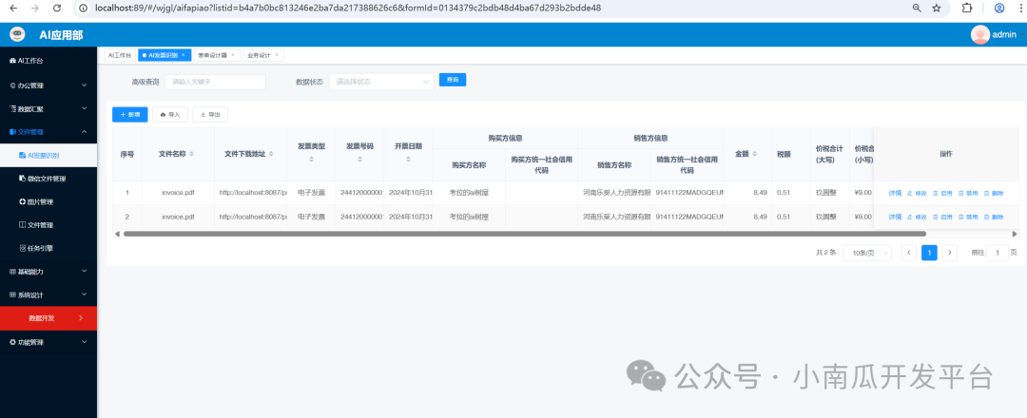This screenshot has width=1027, height=418.
Task: Expand 办公管理 sidebar menu
Action: 48,85
